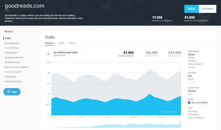Click the Jul 21 axis label
Image resolution: width=221 pixels, height=130 pixels.
pos(108,117)
